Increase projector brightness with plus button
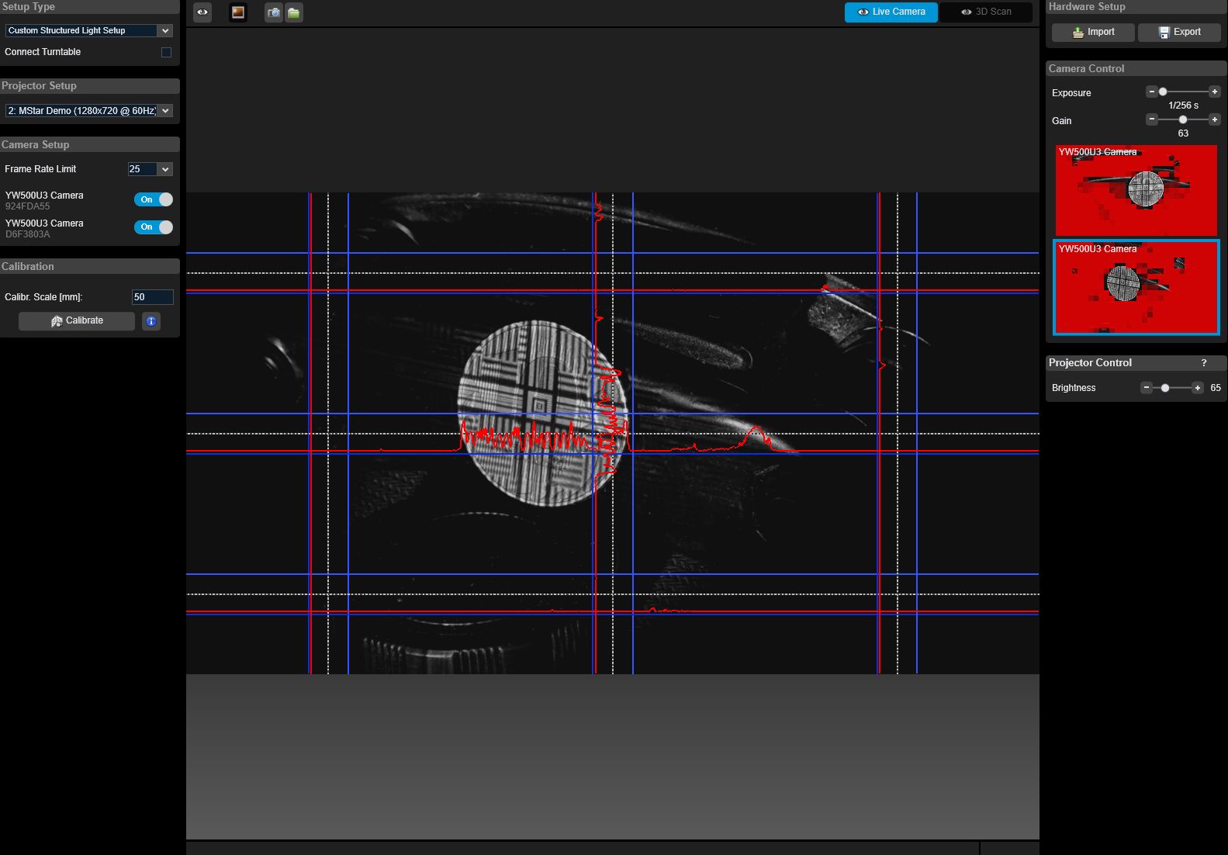The image size is (1228, 855). pyautogui.click(x=1198, y=388)
